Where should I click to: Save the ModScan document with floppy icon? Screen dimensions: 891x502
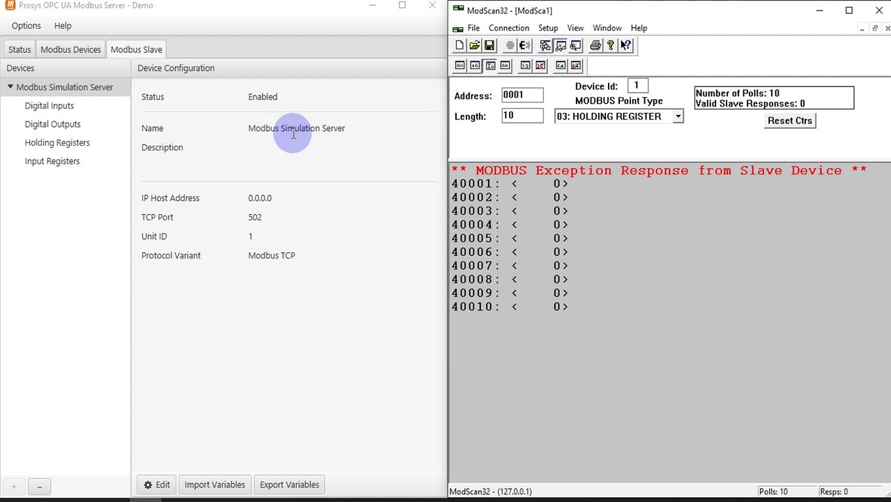tap(489, 45)
